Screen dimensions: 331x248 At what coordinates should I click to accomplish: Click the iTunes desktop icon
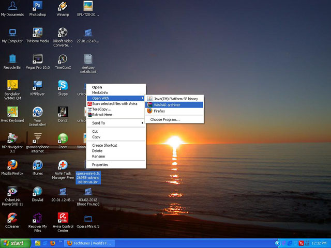pyautogui.click(x=37, y=165)
